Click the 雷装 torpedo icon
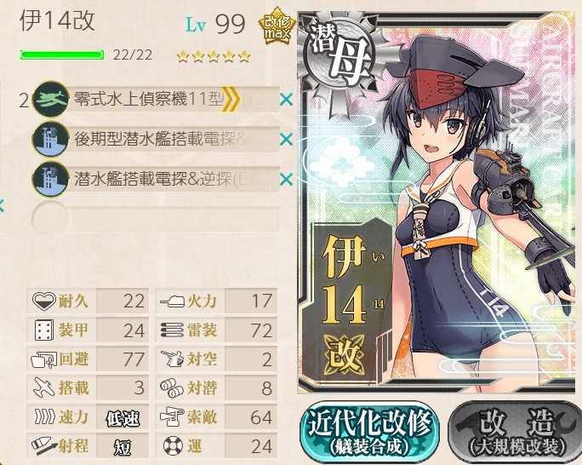Screen dimensions: 582x465 (172, 330)
